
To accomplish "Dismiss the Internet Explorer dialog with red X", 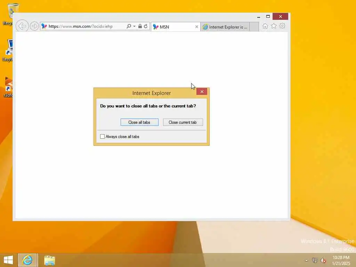I will [202, 91].
